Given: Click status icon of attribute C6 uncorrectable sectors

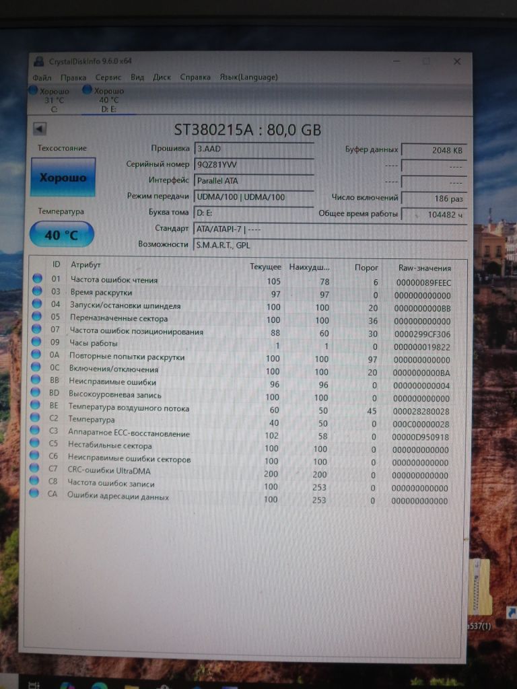Looking at the screenshot, I should pyautogui.click(x=34, y=456).
